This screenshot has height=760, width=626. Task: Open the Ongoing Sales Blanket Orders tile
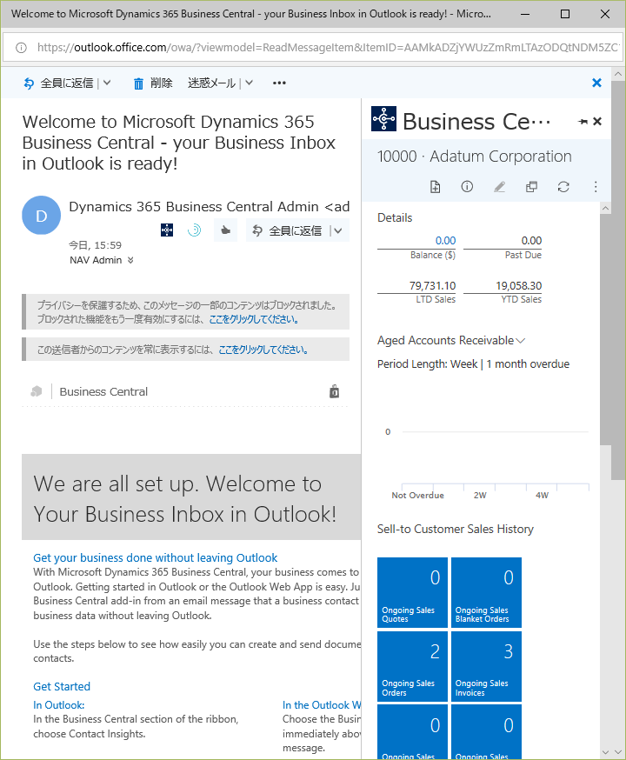pos(486,592)
